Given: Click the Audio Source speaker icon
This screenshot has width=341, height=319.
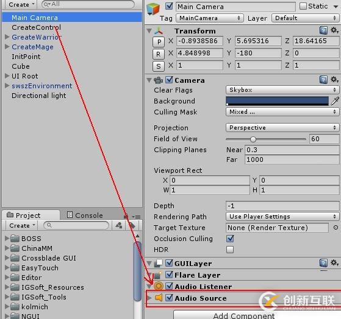Looking at the screenshot, I should [159, 298].
